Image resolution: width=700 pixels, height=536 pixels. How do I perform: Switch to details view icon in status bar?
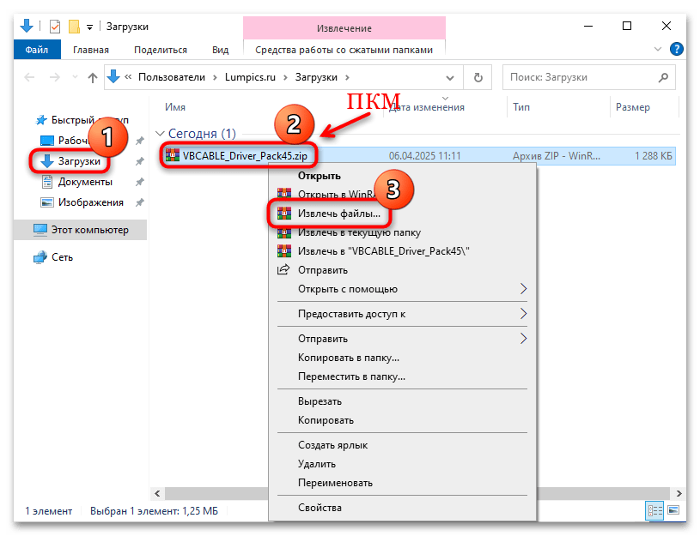[654, 510]
